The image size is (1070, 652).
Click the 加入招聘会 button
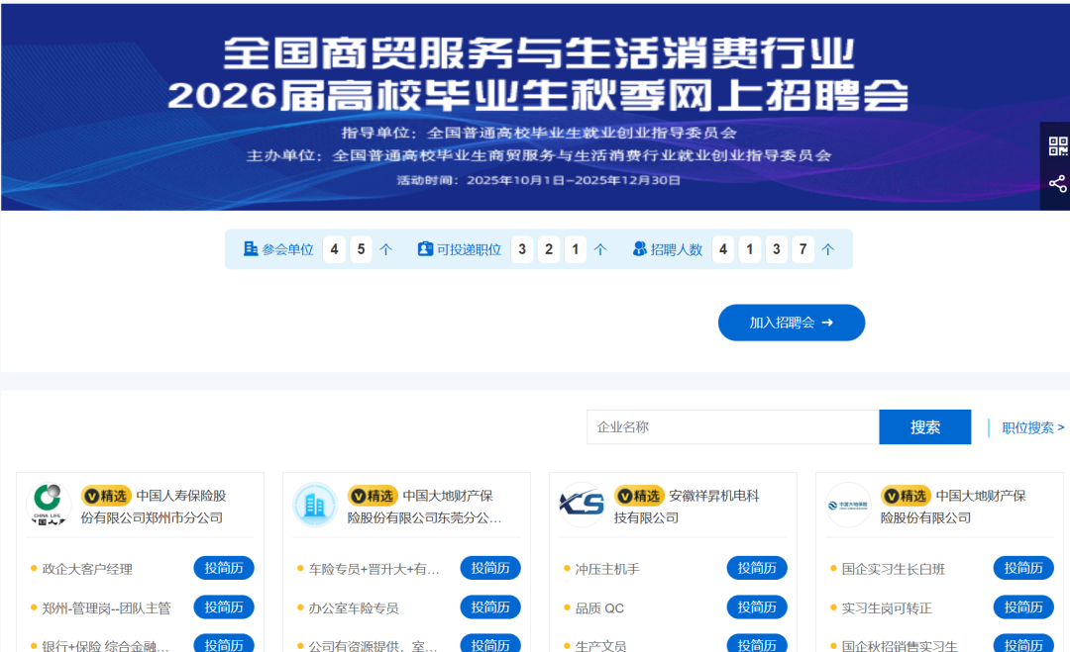coord(791,322)
